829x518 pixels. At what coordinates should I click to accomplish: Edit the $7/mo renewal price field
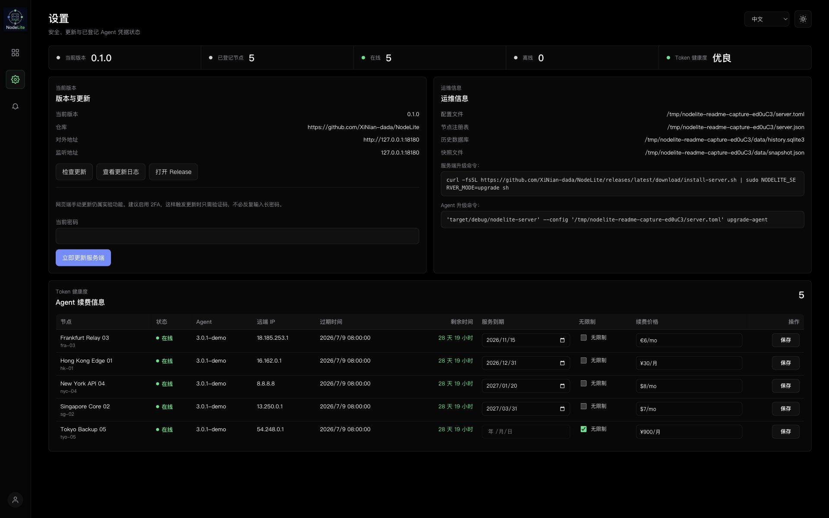689,409
